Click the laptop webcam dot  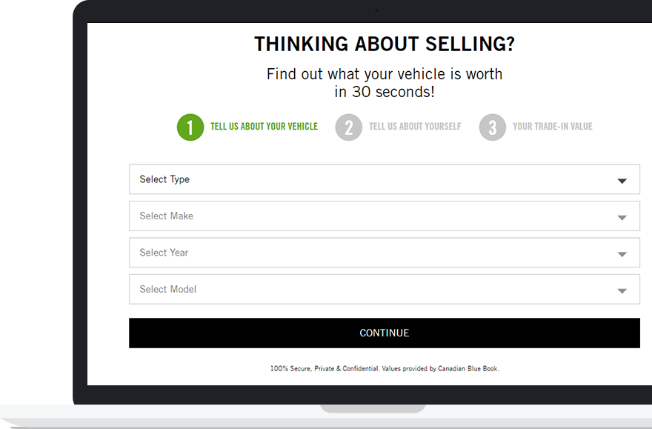coord(376,10)
